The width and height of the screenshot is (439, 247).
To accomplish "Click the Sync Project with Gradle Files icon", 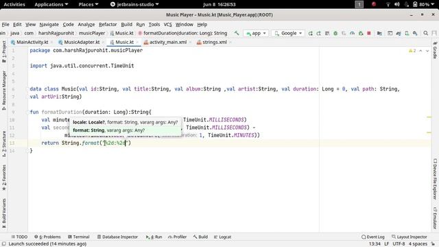I will pyautogui.click(x=399, y=33).
